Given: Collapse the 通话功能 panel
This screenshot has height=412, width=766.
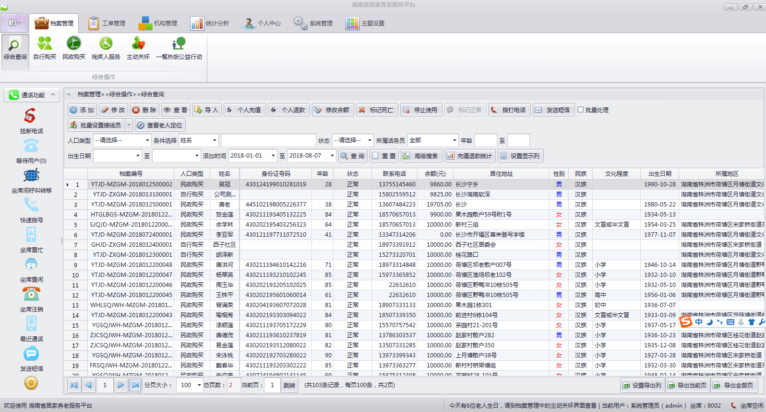Looking at the screenshot, I should coord(53,95).
